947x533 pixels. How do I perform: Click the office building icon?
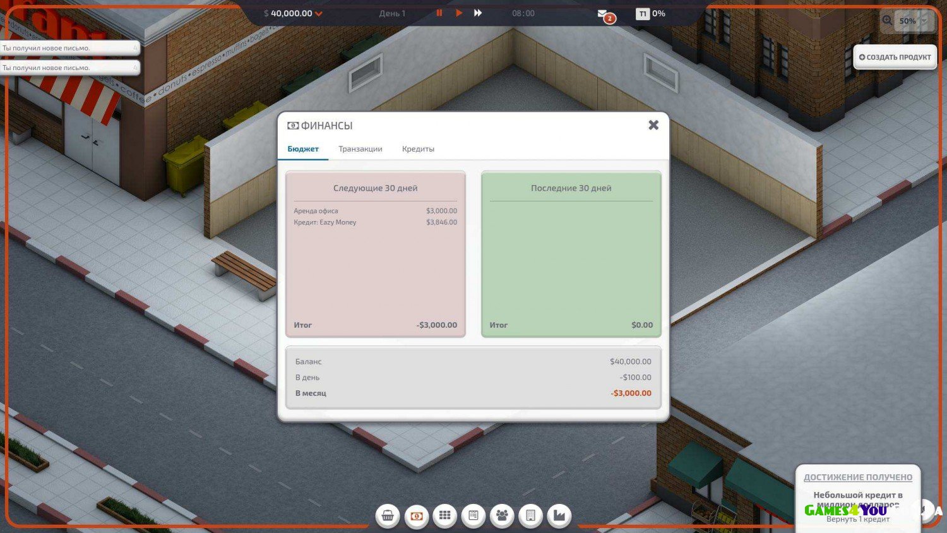coord(530,515)
